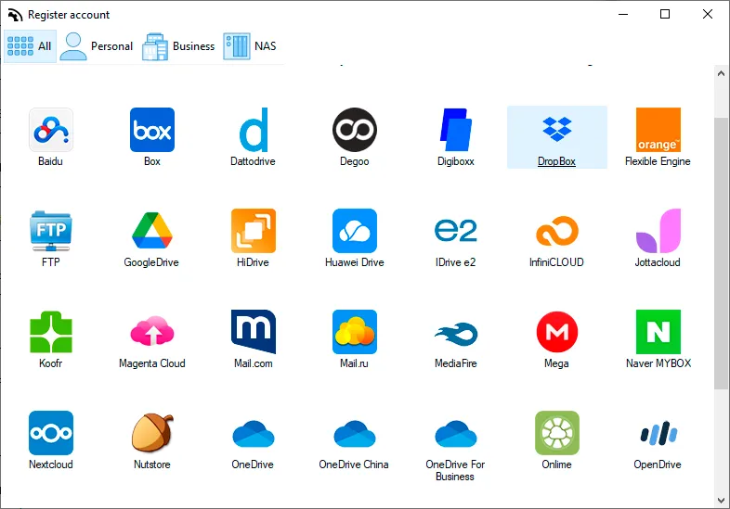
Task: Select the Nutstore acorn icon
Action: click(x=152, y=433)
